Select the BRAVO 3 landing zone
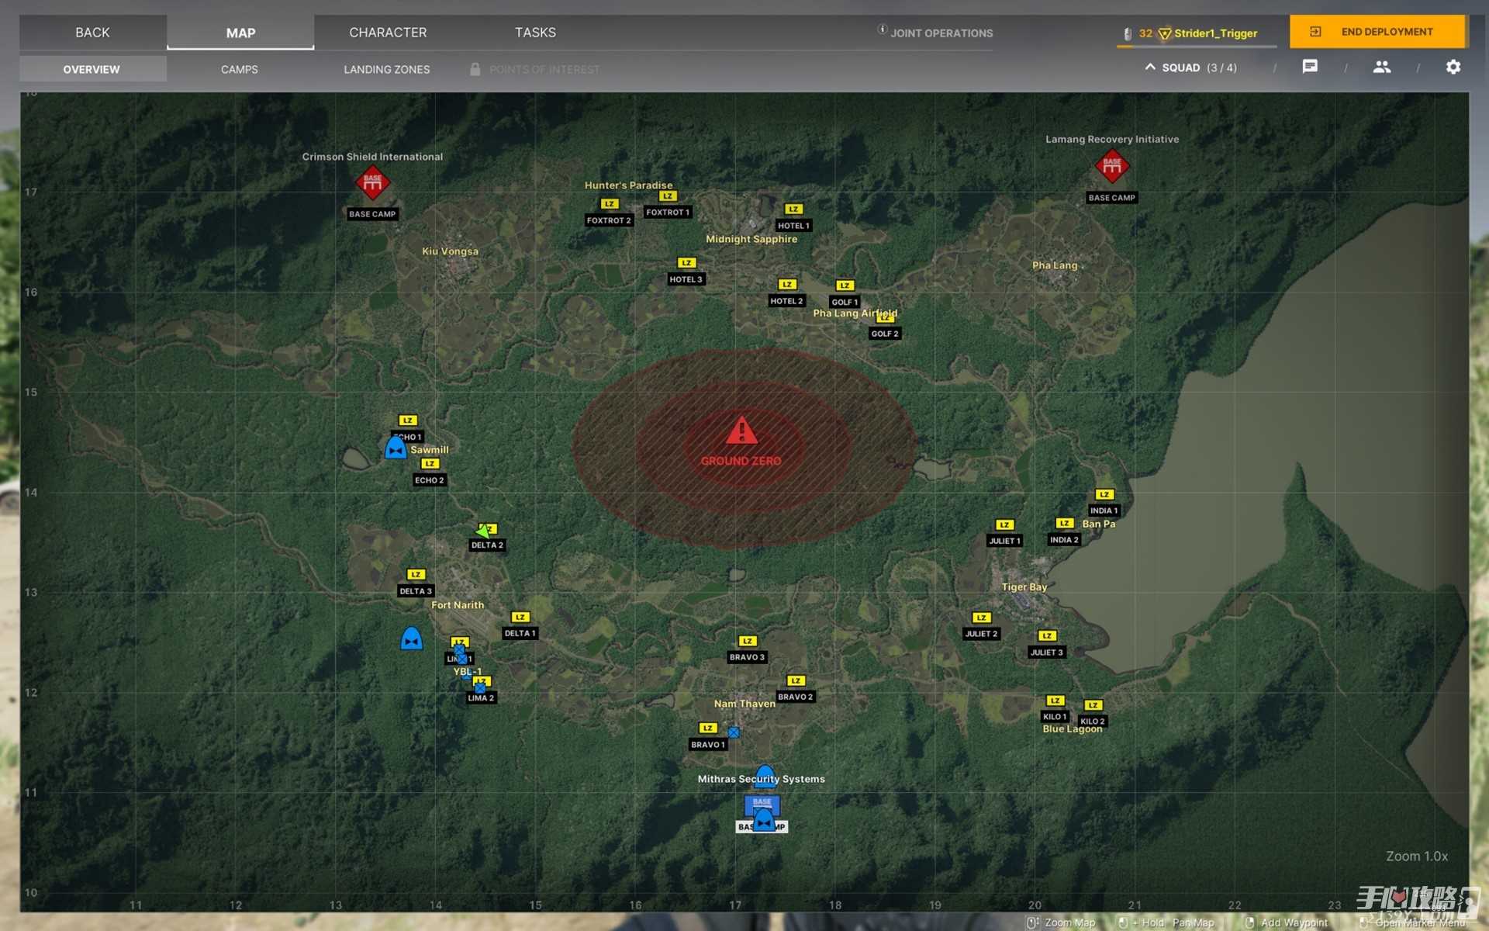The height and width of the screenshot is (931, 1489). tap(747, 649)
